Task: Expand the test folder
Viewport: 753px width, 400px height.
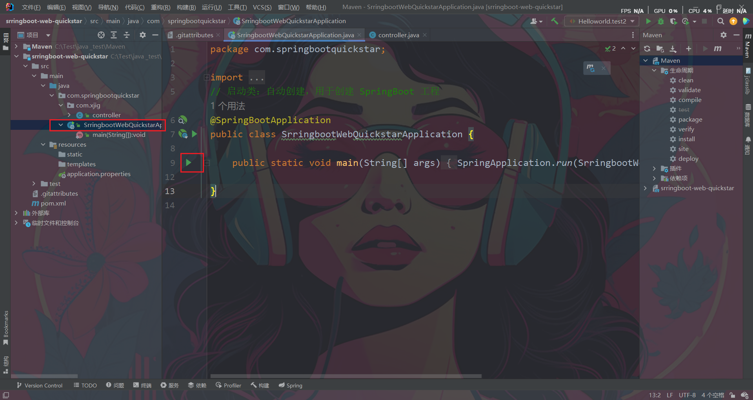Action: pyautogui.click(x=34, y=184)
